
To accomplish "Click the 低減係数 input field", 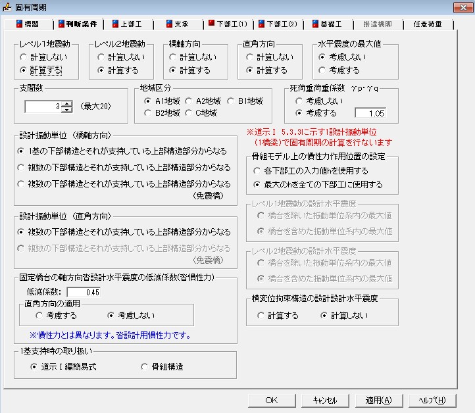I will pyautogui.click(x=84, y=292).
